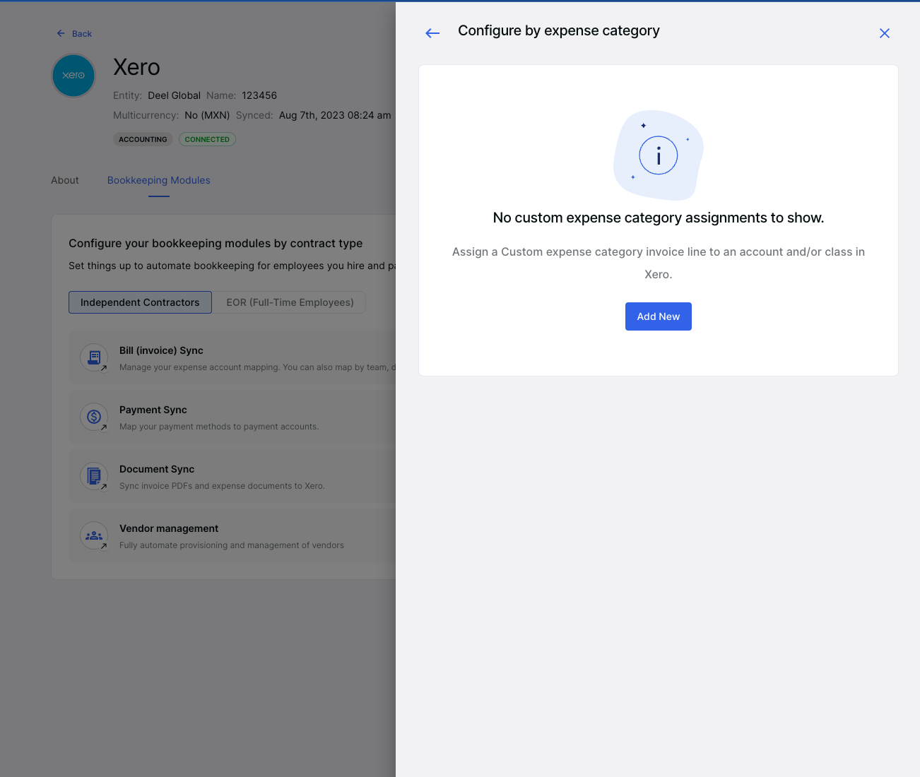Click the Bill (invoice) Sync icon

pos(94,357)
